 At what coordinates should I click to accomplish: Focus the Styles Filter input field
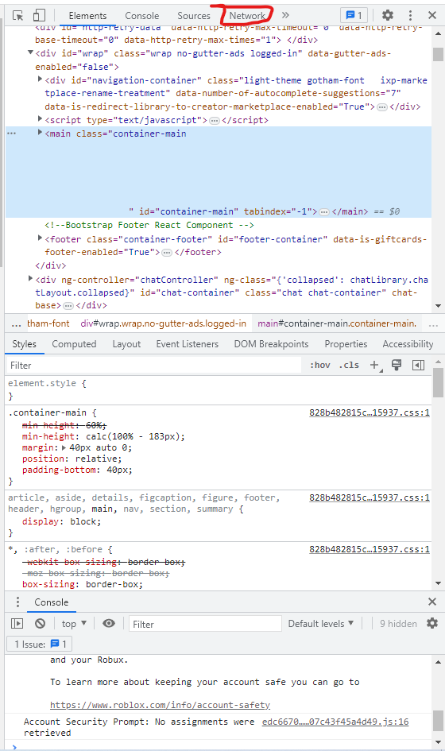tap(153, 366)
